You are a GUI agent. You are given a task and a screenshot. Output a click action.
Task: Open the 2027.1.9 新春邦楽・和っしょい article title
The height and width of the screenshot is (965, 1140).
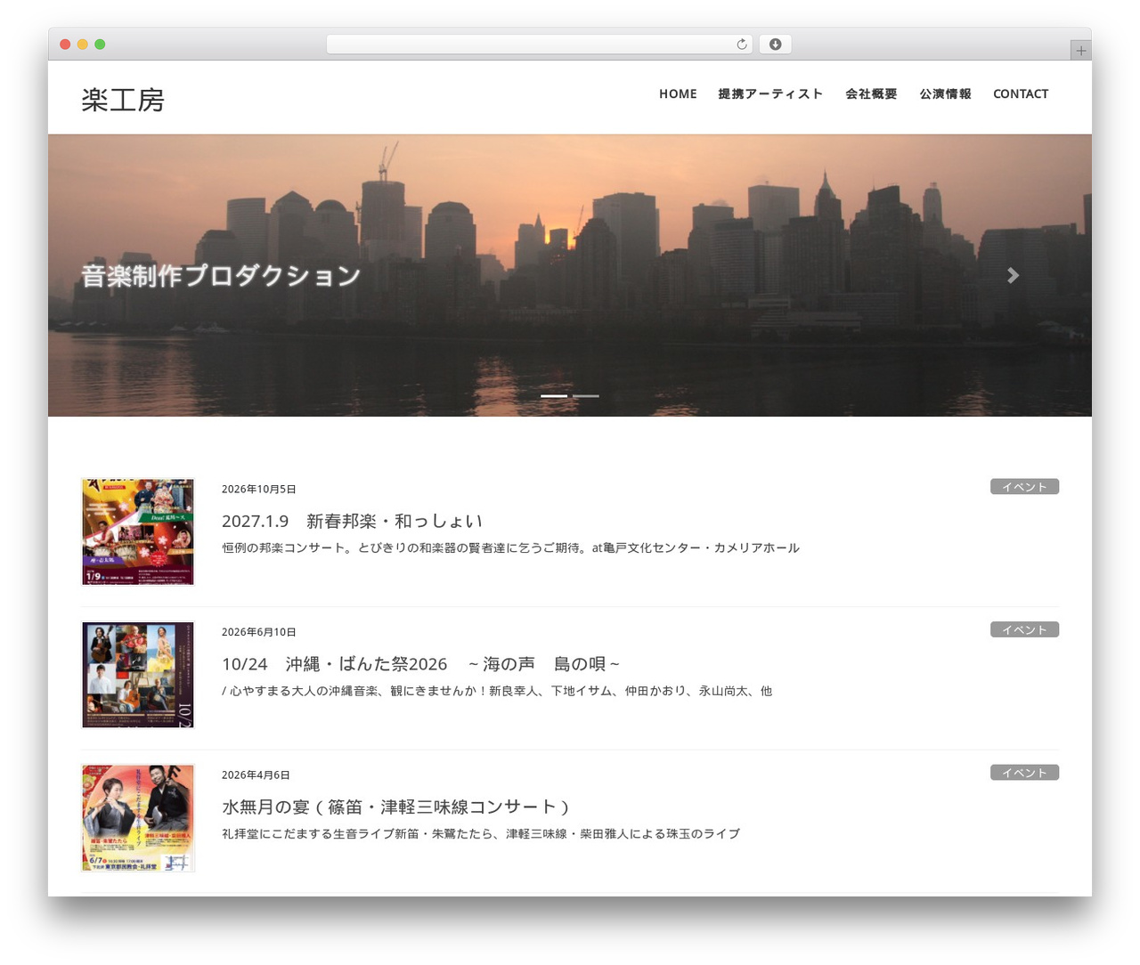[x=352, y=521]
